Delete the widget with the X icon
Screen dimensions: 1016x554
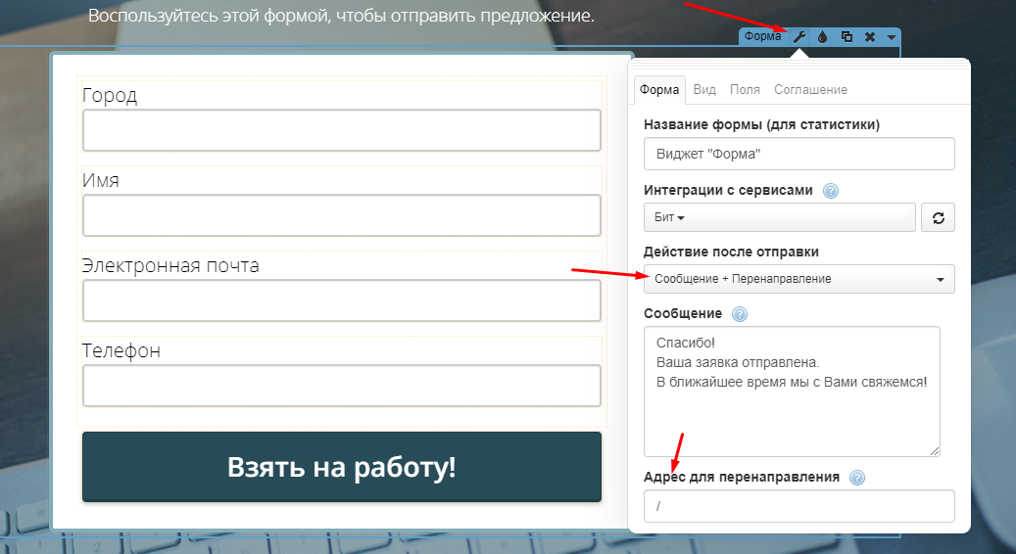(869, 37)
